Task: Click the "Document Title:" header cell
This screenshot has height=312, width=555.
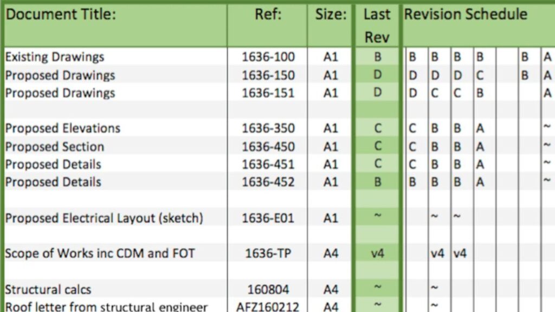Action: click(60, 15)
